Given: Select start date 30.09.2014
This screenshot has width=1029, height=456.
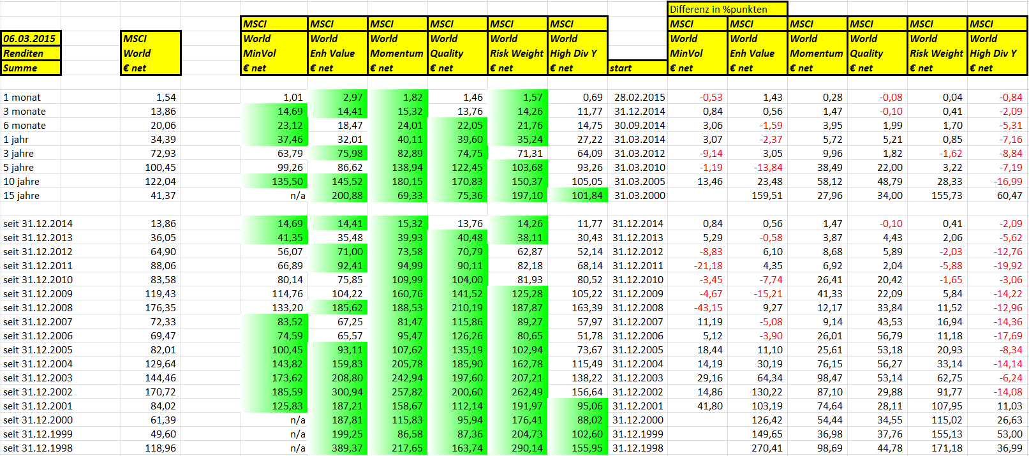Looking at the screenshot, I should (x=640, y=126).
